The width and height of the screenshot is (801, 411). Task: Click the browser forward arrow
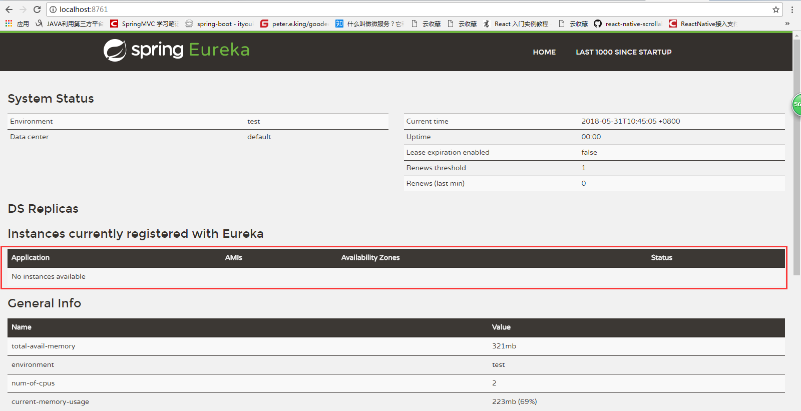click(x=23, y=10)
